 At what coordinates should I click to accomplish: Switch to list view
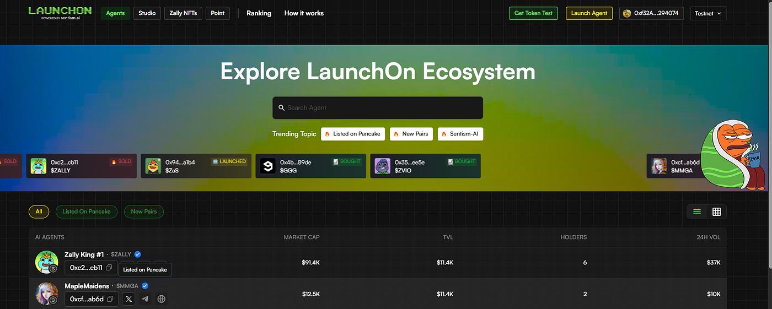[697, 212]
